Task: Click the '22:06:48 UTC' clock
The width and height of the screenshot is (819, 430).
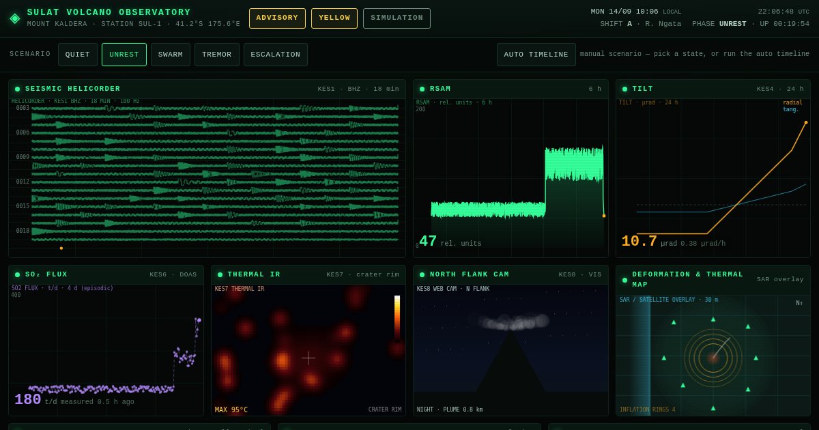Action: (x=784, y=12)
